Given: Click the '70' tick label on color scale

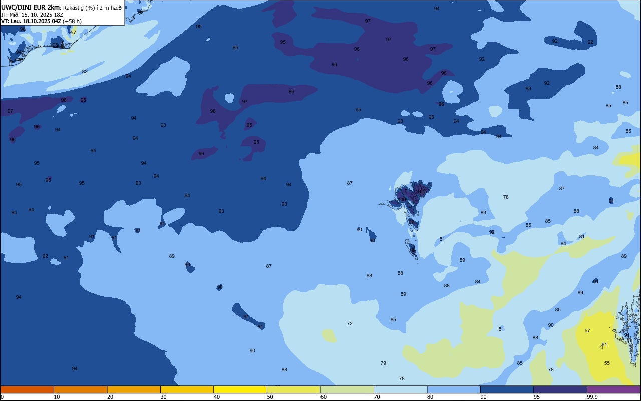Looking at the screenshot, I should click(377, 397).
